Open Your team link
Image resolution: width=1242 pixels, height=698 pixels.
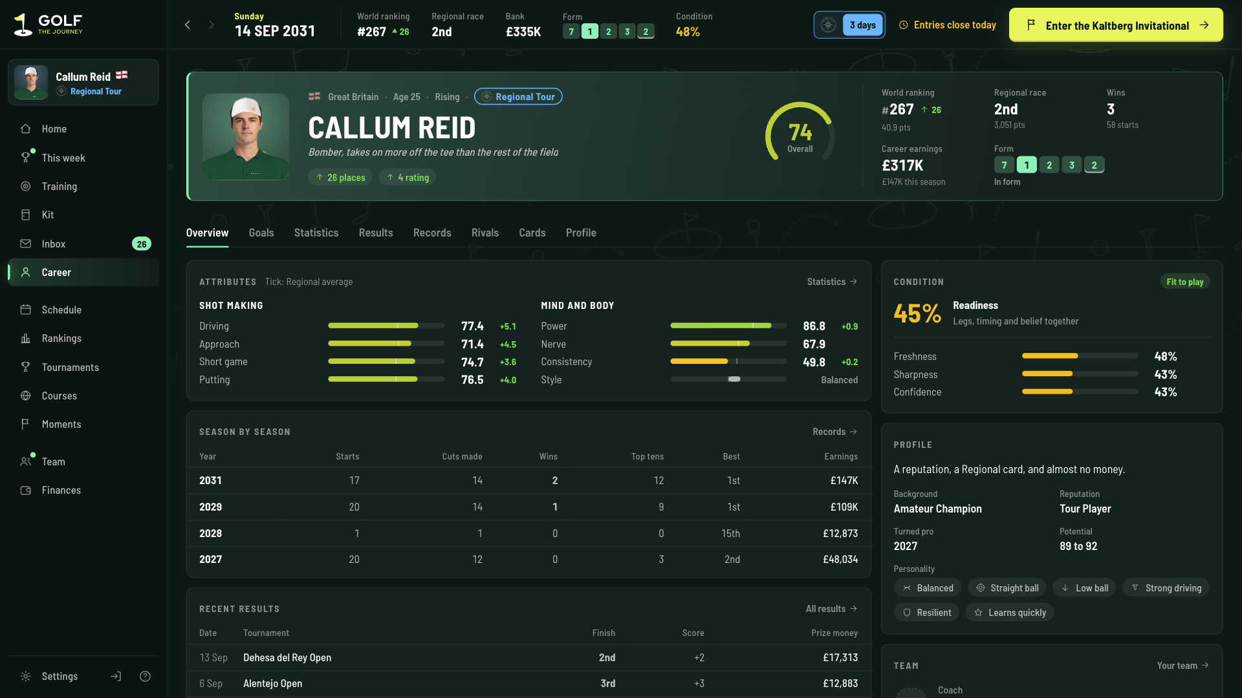(1183, 666)
